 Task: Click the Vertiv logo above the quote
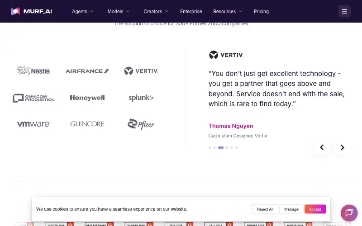pyautogui.click(x=226, y=55)
